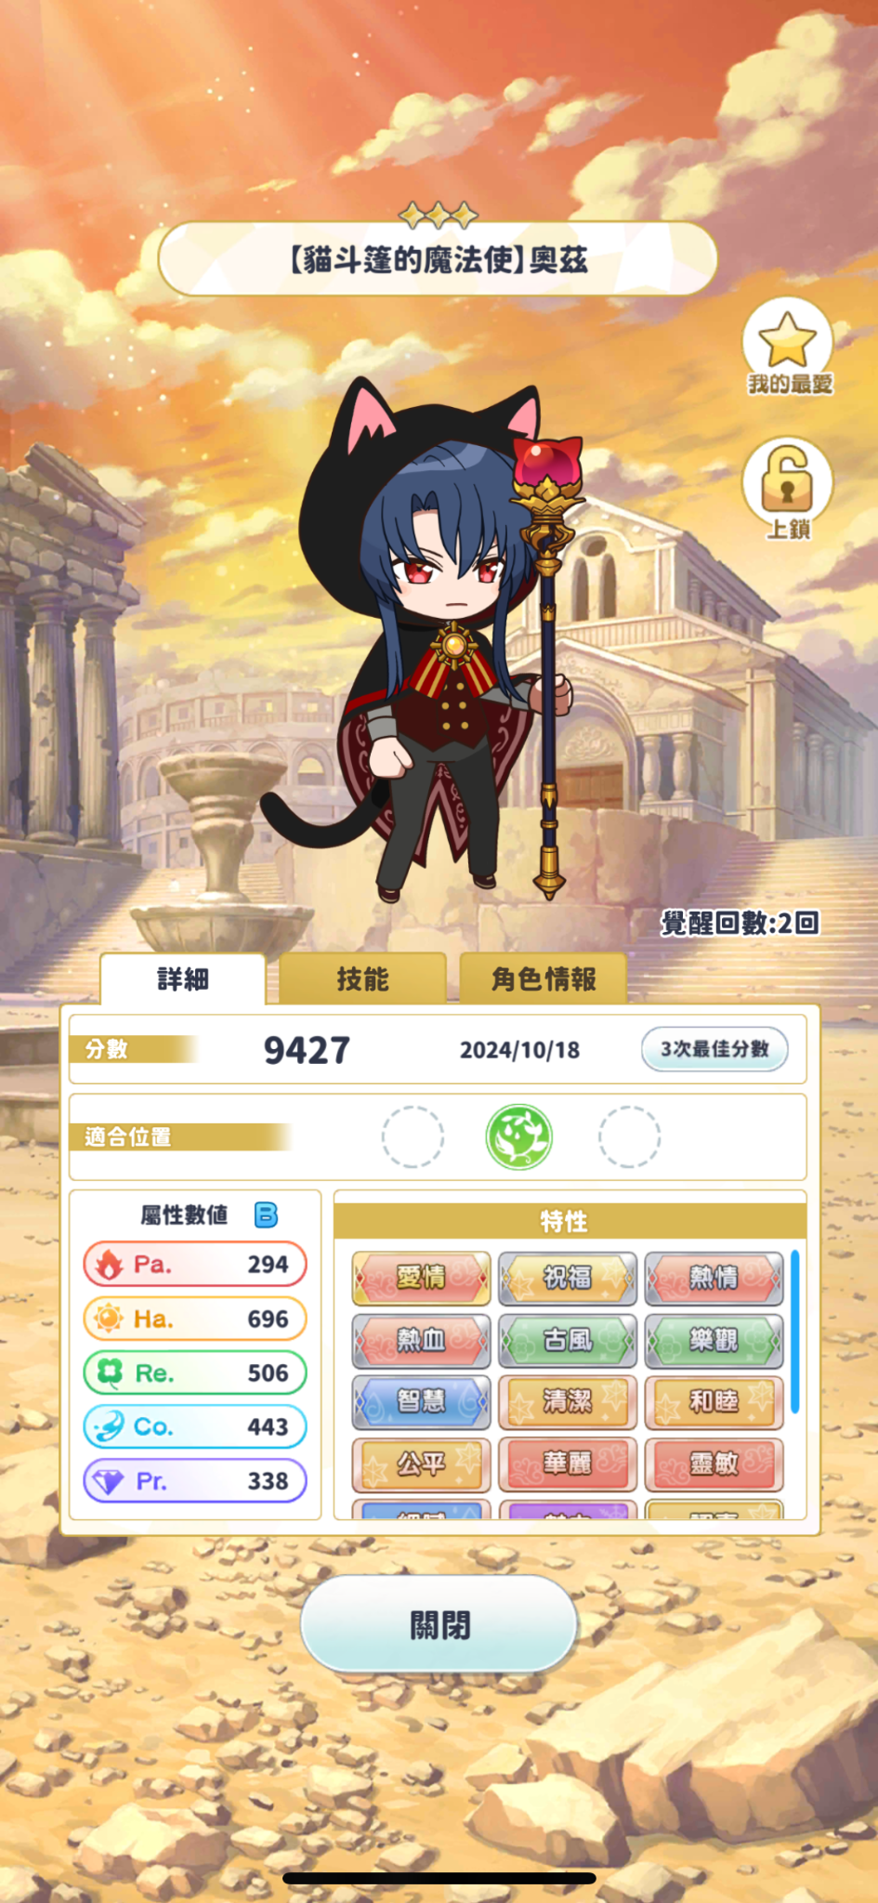Tap the empty right position slot
This screenshot has width=878, height=1903.
pyautogui.click(x=629, y=1136)
